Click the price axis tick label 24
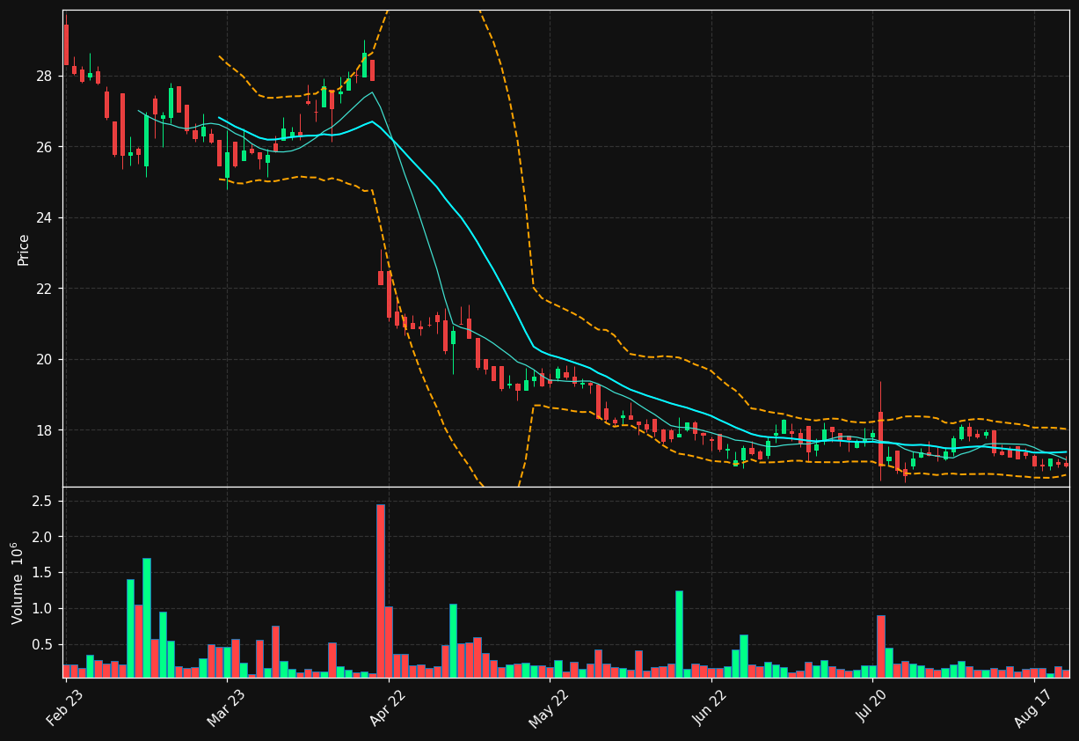Viewport: 1079px width, 741px height. (44, 217)
